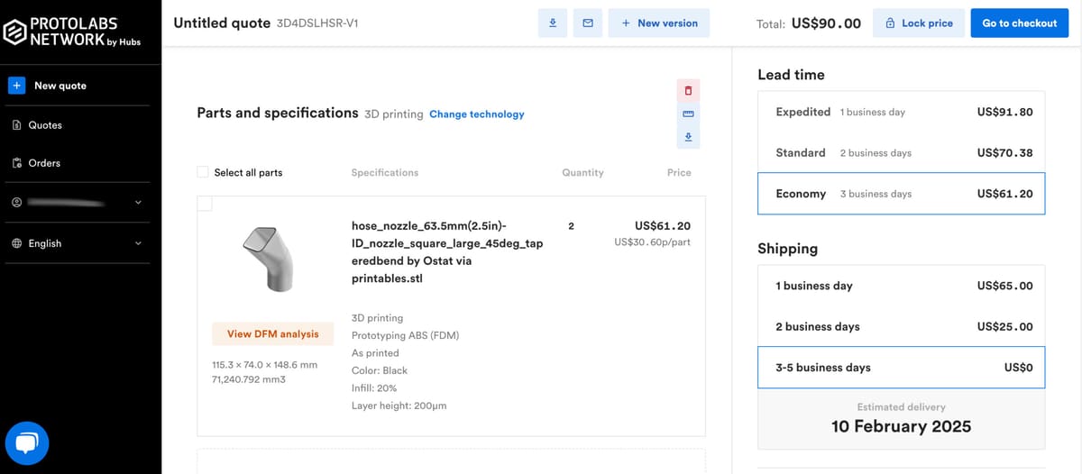
Task: Tick the hose_nozzle part checkbox
Action: click(x=205, y=204)
